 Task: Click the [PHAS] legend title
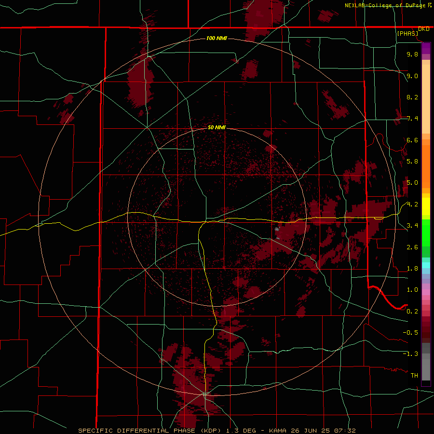(x=407, y=33)
